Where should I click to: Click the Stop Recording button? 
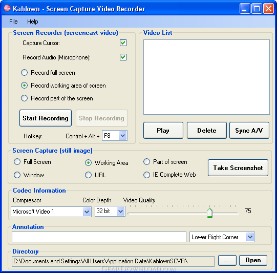[x=102, y=118]
